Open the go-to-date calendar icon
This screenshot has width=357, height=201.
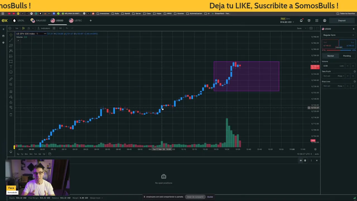pos(50,154)
